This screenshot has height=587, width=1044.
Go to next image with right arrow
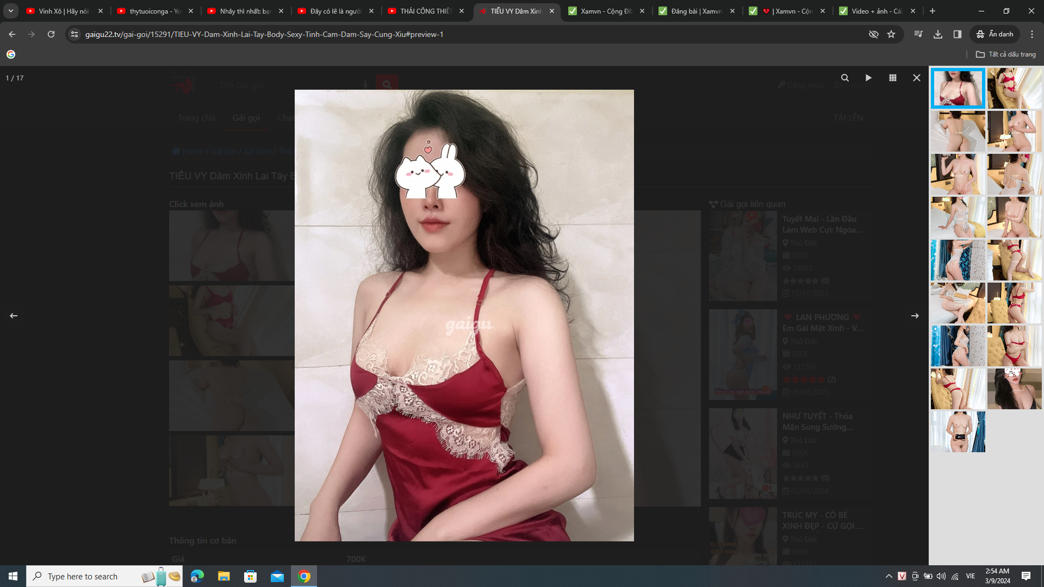[915, 315]
